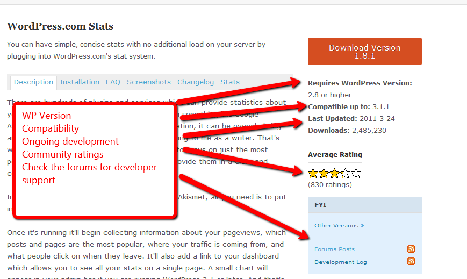View the Screenshots tab

[149, 82]
